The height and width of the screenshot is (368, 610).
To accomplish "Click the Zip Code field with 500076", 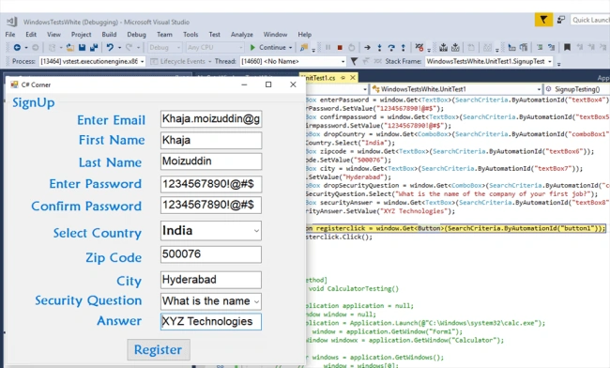I will (x=211, y=254).
